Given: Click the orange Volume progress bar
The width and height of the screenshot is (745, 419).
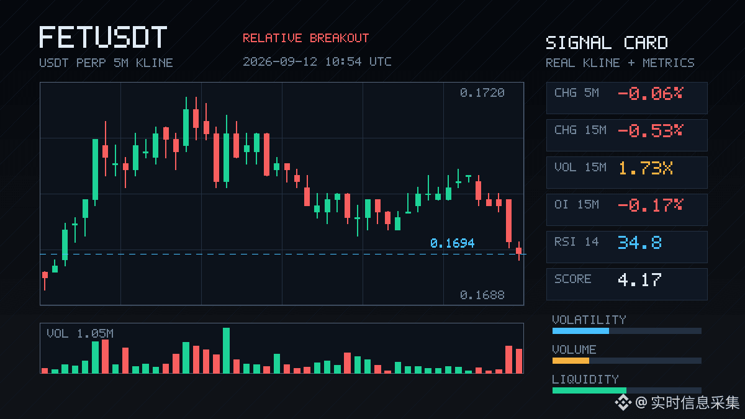Looking at the screenshot, I should pyautogui.click(x=626, y=361).
